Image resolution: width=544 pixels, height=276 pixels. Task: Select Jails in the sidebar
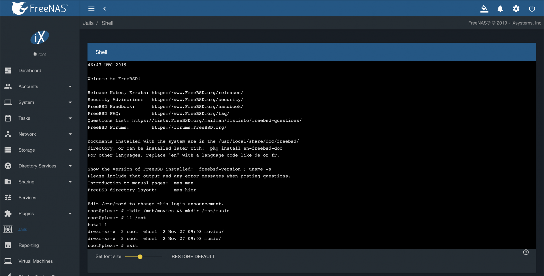22,229
